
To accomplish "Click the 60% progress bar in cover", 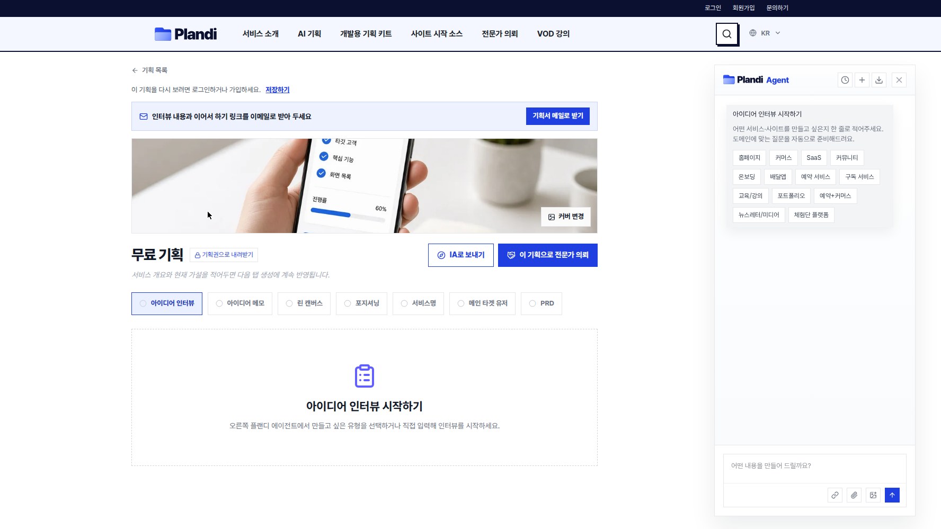I will [348, 214].
